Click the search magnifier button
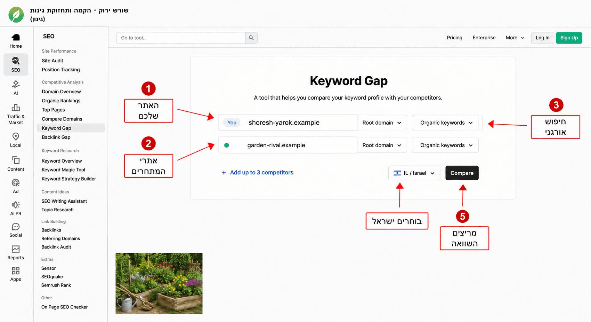This screenshot has width=591, height=322. point(251,38)
